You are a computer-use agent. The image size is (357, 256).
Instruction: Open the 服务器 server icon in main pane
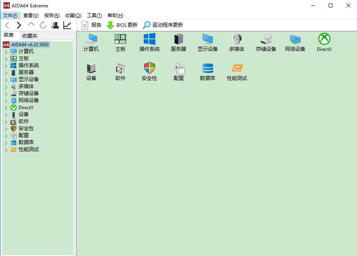[x=179, y=43]
